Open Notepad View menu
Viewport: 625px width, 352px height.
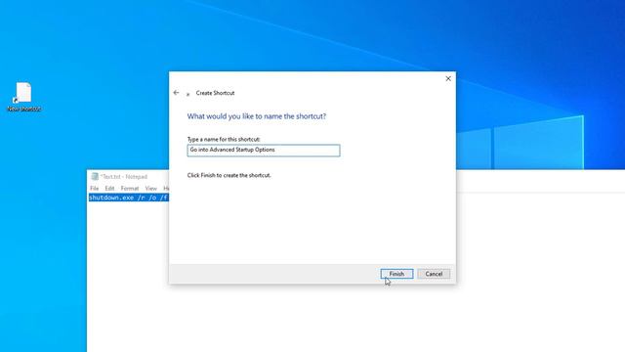(x=150, y=188)
